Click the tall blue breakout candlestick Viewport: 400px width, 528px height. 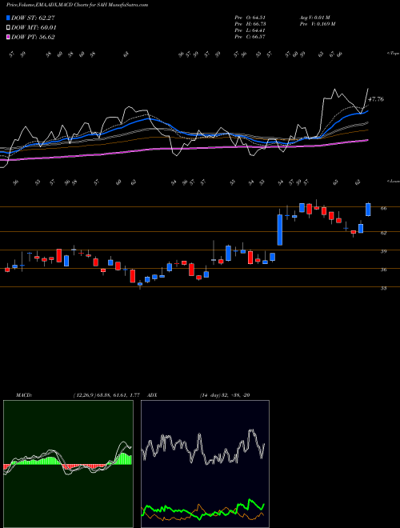(x=279, y=230)
